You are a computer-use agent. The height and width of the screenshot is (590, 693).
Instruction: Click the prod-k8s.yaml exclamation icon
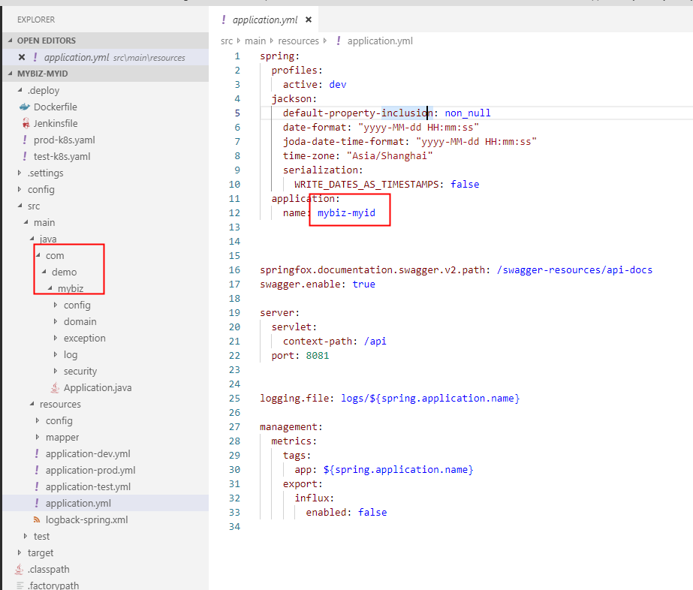[25, 140]
